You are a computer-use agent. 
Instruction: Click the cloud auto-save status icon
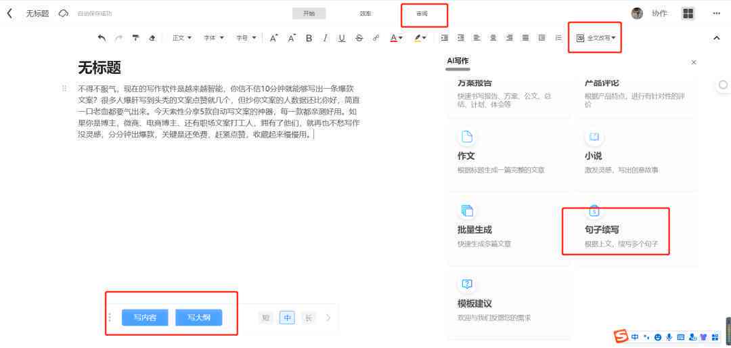64,14
